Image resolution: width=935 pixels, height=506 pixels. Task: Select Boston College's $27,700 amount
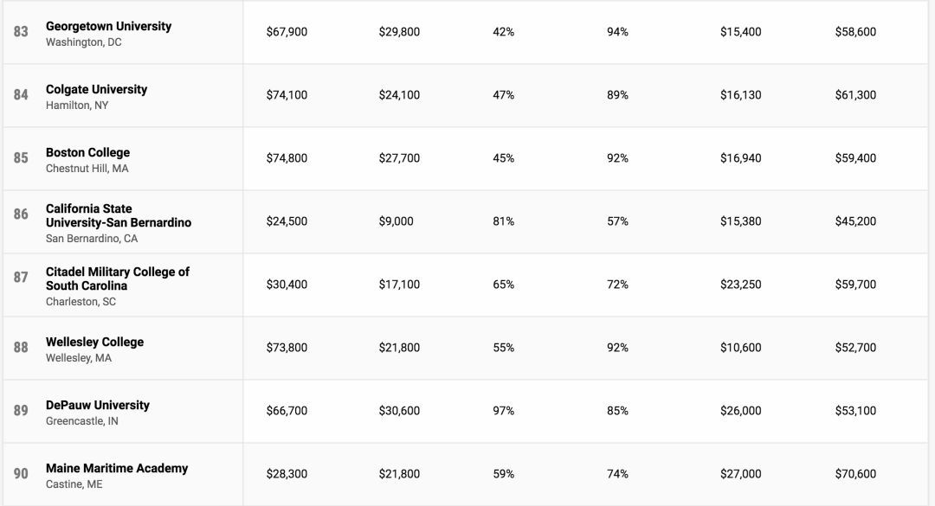tap(399, 158)
